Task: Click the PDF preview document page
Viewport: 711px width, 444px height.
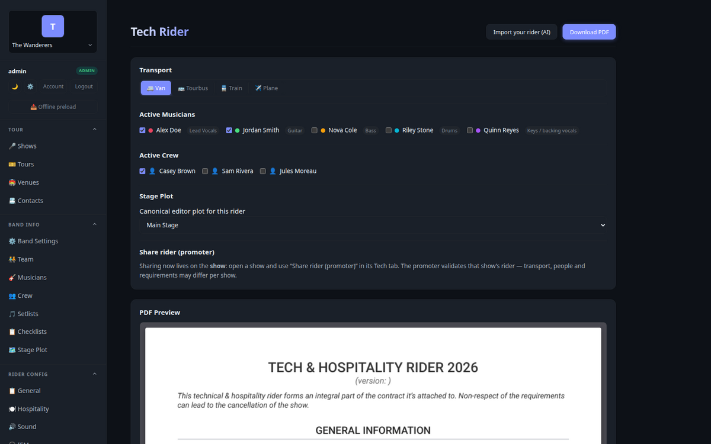Action: [x=373, y=385]
